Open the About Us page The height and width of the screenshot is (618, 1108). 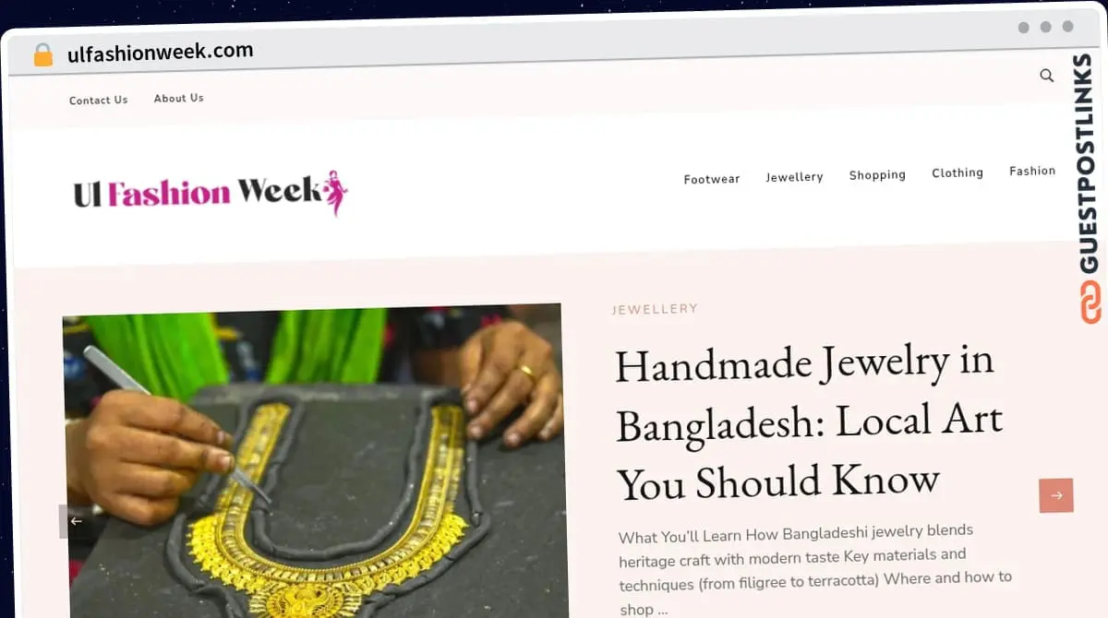point(179,98)
